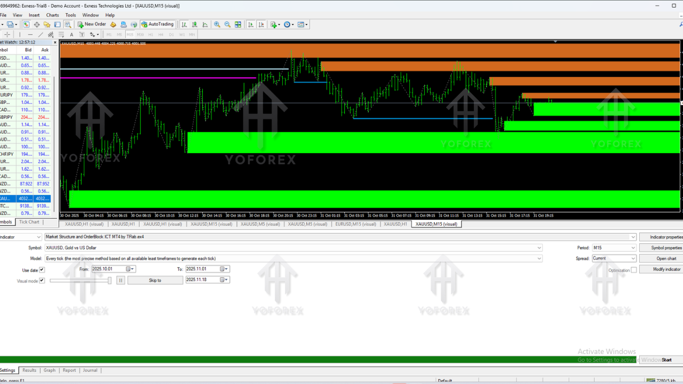Select the Crosshair tool

click(x=7, y=35)
